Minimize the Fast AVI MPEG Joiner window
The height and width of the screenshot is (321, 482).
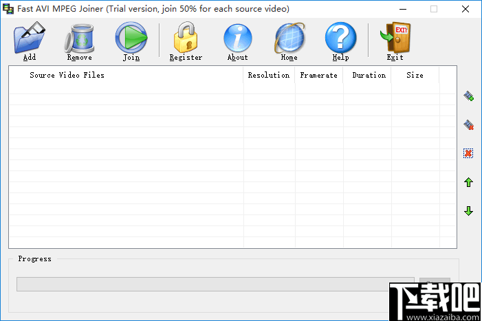[x=403, y=9]
